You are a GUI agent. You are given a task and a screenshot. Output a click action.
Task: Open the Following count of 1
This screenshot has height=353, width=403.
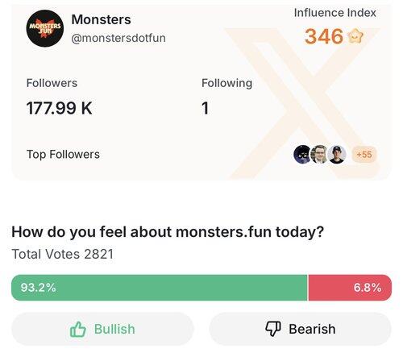pos(206,108)
